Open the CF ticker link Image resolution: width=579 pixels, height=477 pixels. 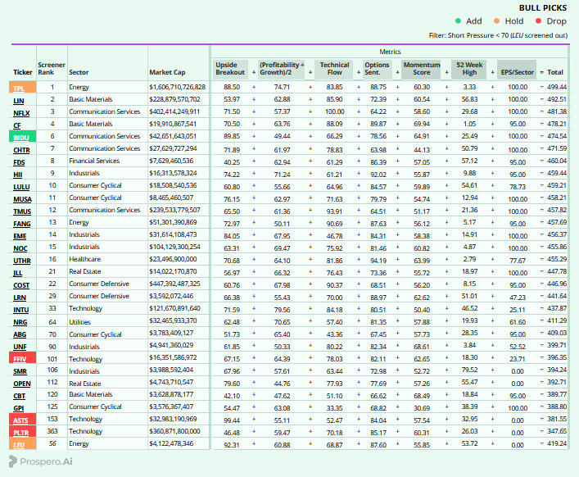point(17,125)
